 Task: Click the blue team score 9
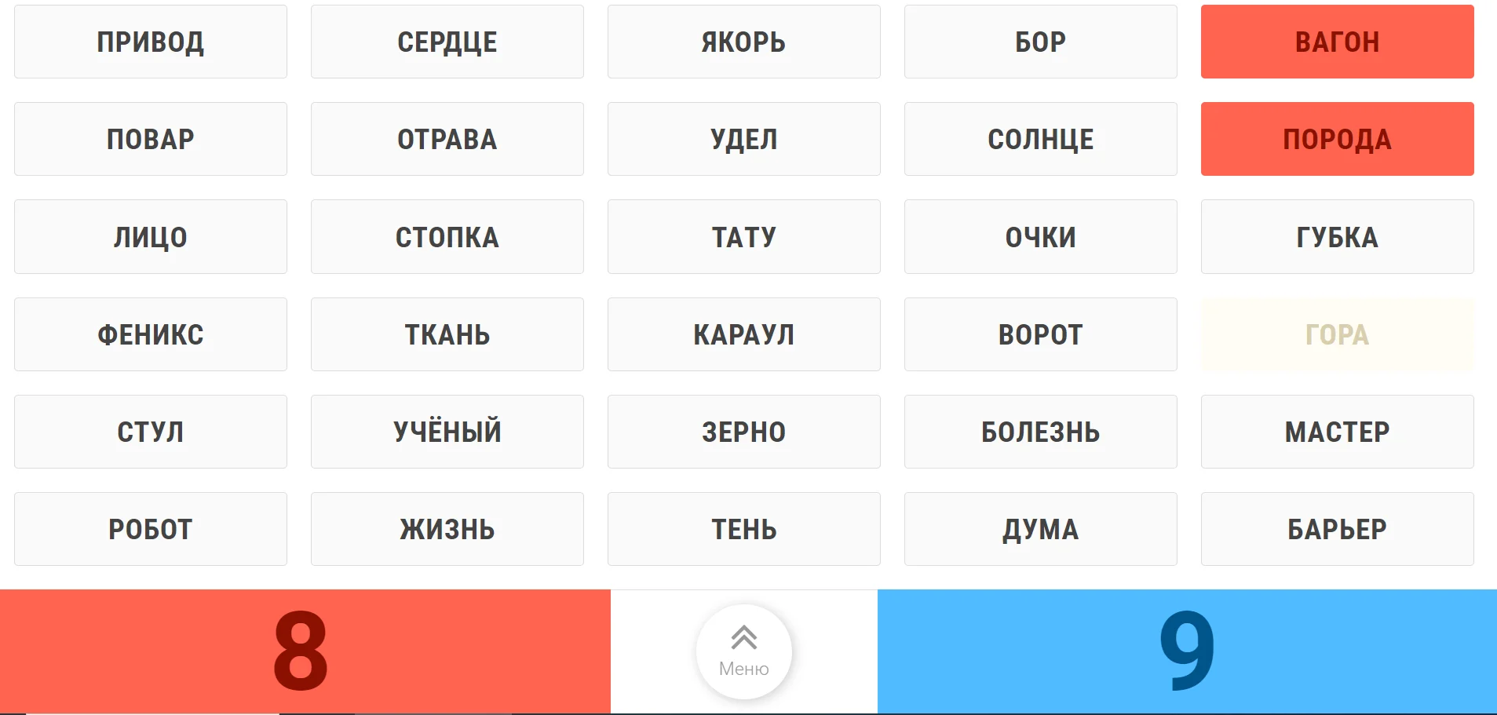pyautogui.click(x=1186, y=651)
